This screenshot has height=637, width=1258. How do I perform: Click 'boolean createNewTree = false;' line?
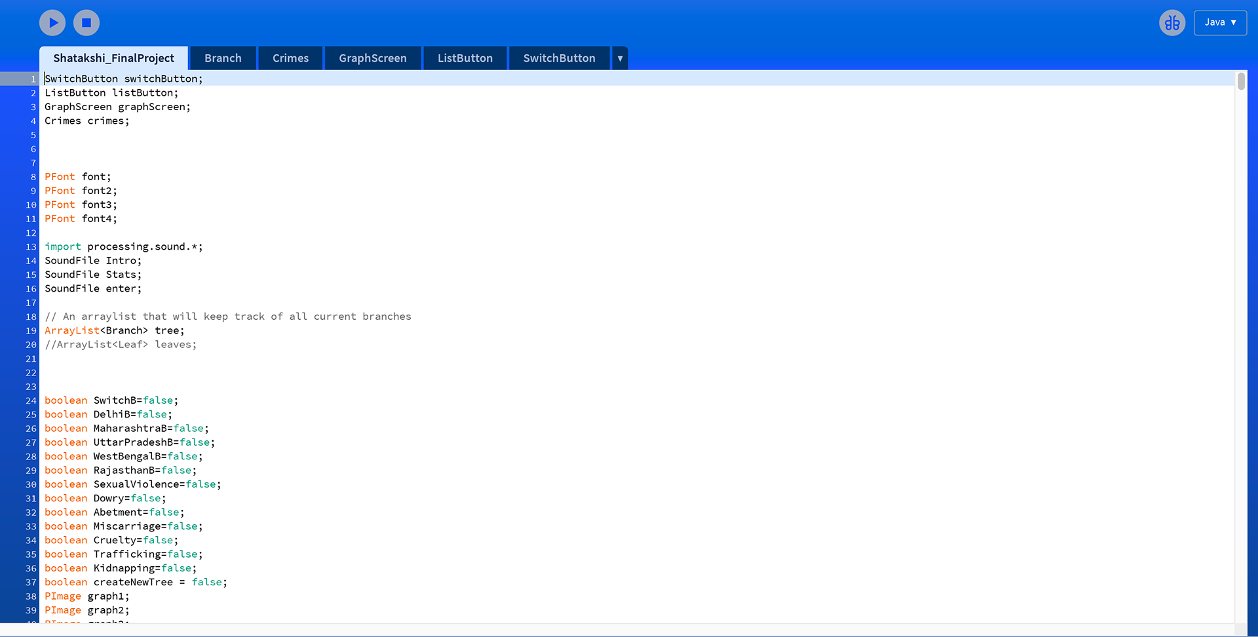[136, 582]
